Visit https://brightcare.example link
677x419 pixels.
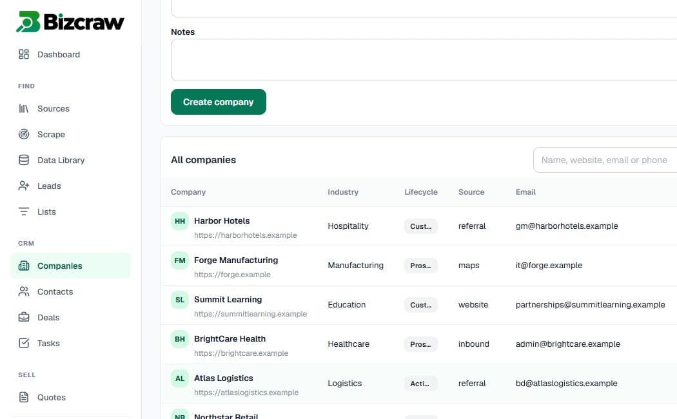tap(241, 353)
